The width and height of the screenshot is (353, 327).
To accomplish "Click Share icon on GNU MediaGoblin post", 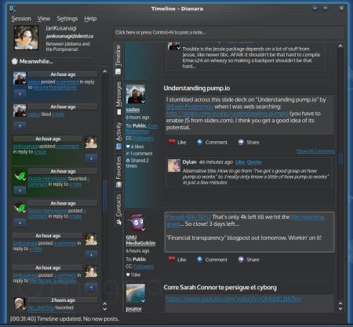I will 241,260.
